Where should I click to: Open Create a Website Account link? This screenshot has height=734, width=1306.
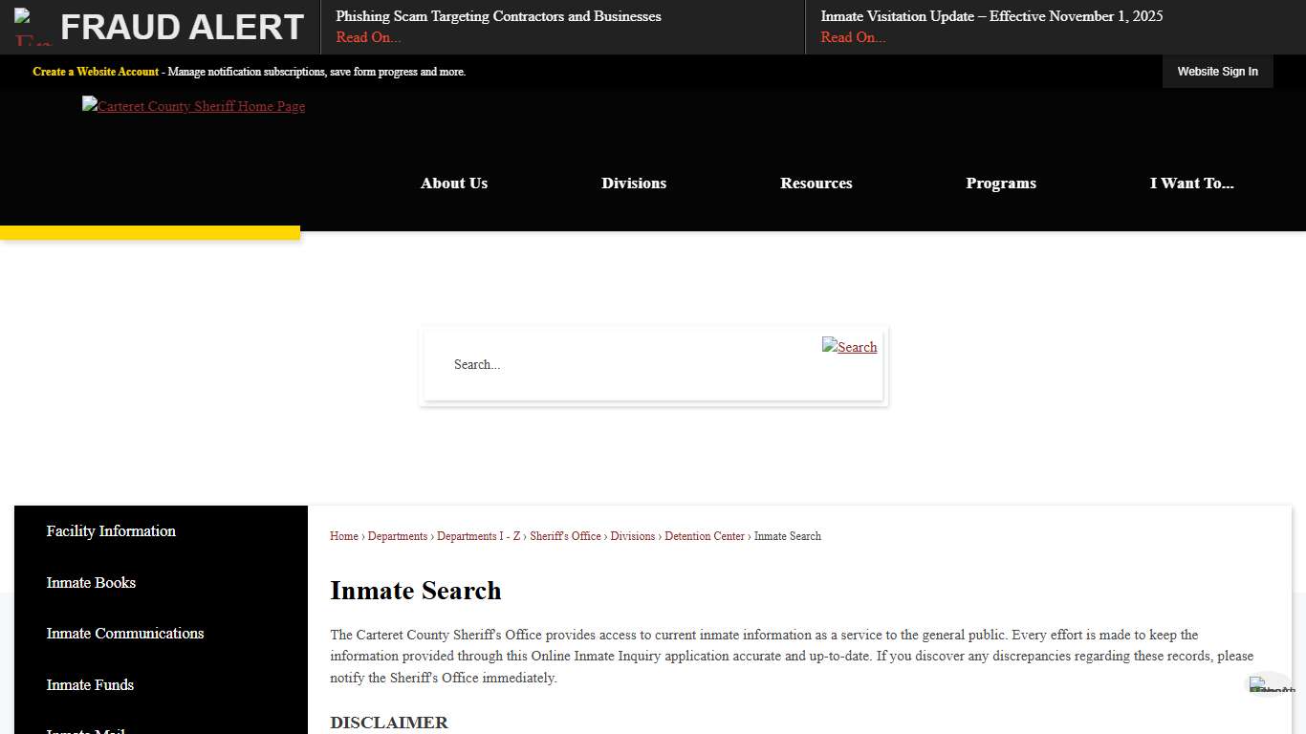pos(95,71)
